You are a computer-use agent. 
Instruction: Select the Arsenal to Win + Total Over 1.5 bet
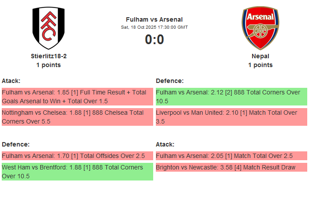(77, 97)
